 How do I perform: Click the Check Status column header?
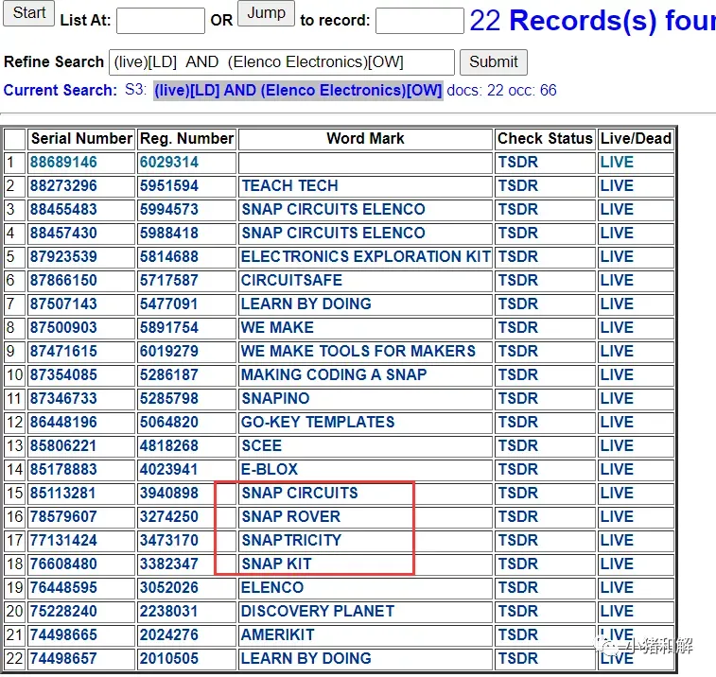(545, 139)
